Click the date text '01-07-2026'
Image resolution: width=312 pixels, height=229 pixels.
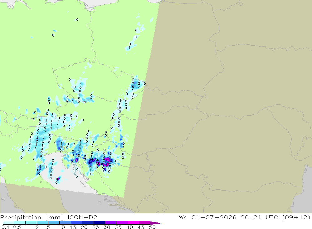(214, 217)
